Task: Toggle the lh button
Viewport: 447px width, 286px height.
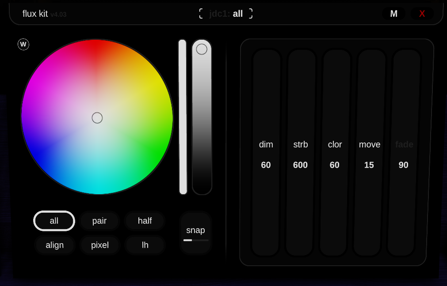Action: pyautogui.click(x=145, y=245)
